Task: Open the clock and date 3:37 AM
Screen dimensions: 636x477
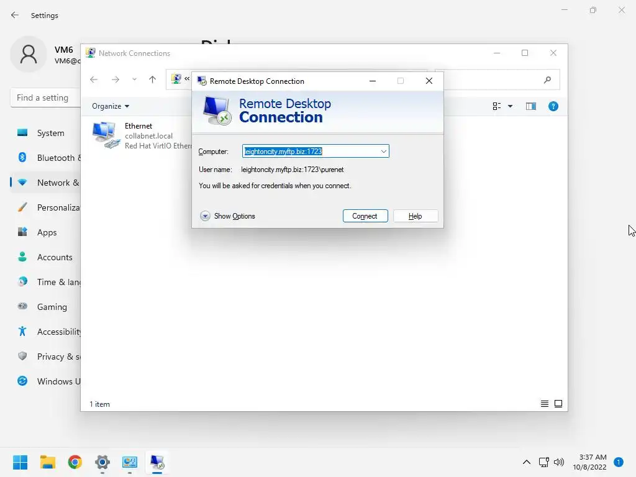Action: [x=589, y=462]
